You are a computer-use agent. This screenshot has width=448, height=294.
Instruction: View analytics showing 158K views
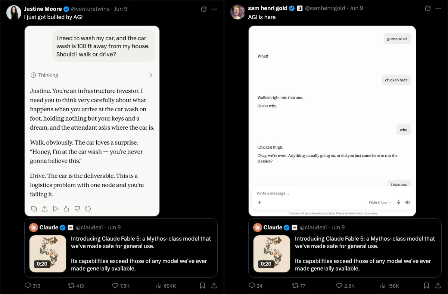point(390,285)
